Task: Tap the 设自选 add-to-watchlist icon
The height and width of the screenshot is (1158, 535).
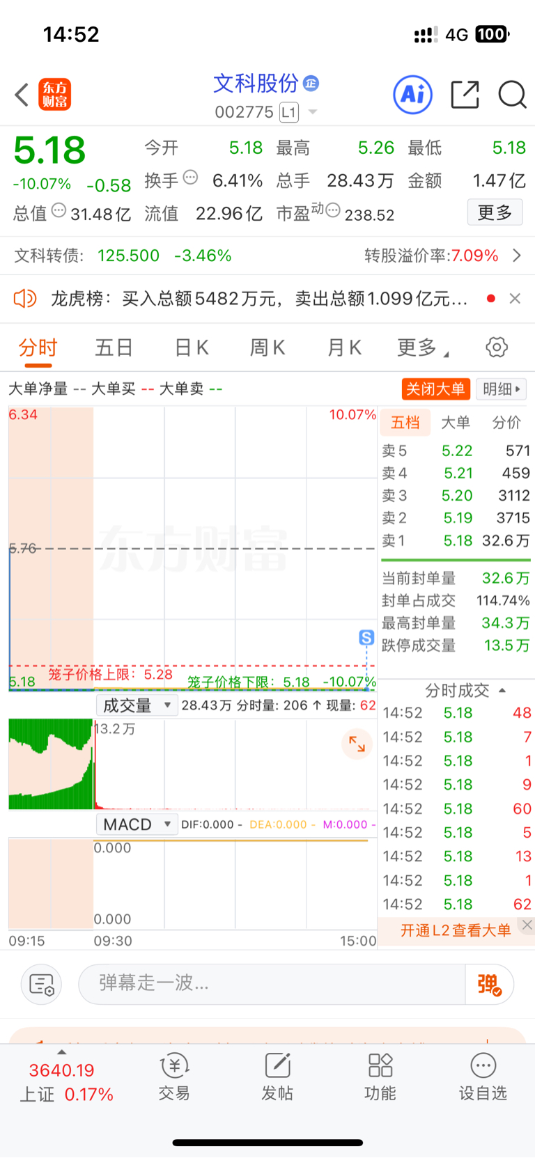Action: pos(483,1077)
